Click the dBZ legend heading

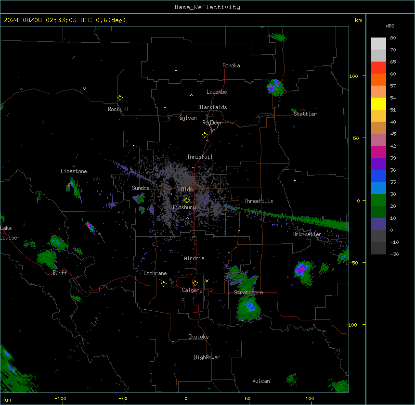(390, 25)
